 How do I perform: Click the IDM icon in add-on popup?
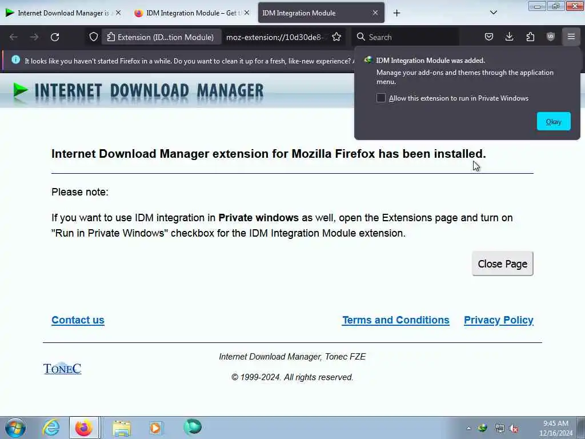pos(368,60)
